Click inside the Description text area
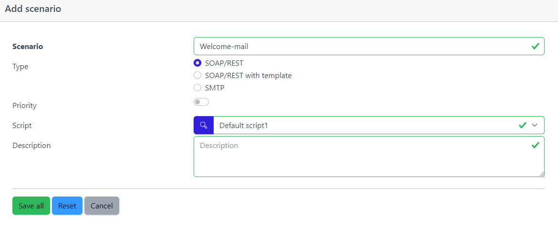Image resolution: width=558 pixels, height=227 pixels. pos(369,157)
